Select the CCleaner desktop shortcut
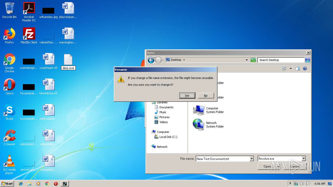 pos(9,138)
